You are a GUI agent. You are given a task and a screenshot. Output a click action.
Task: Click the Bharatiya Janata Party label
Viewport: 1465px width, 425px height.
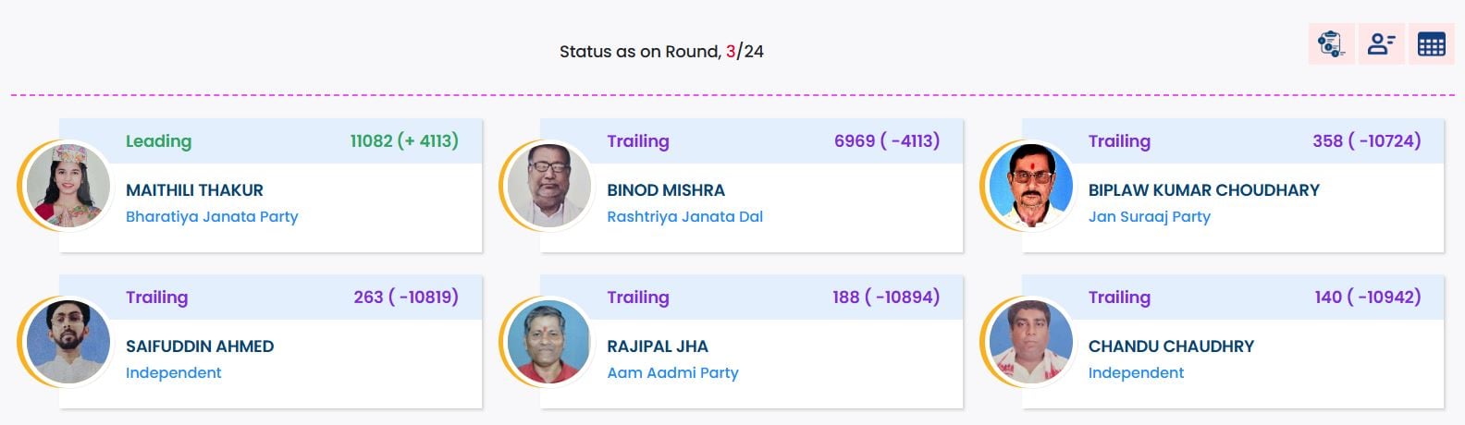212,217
